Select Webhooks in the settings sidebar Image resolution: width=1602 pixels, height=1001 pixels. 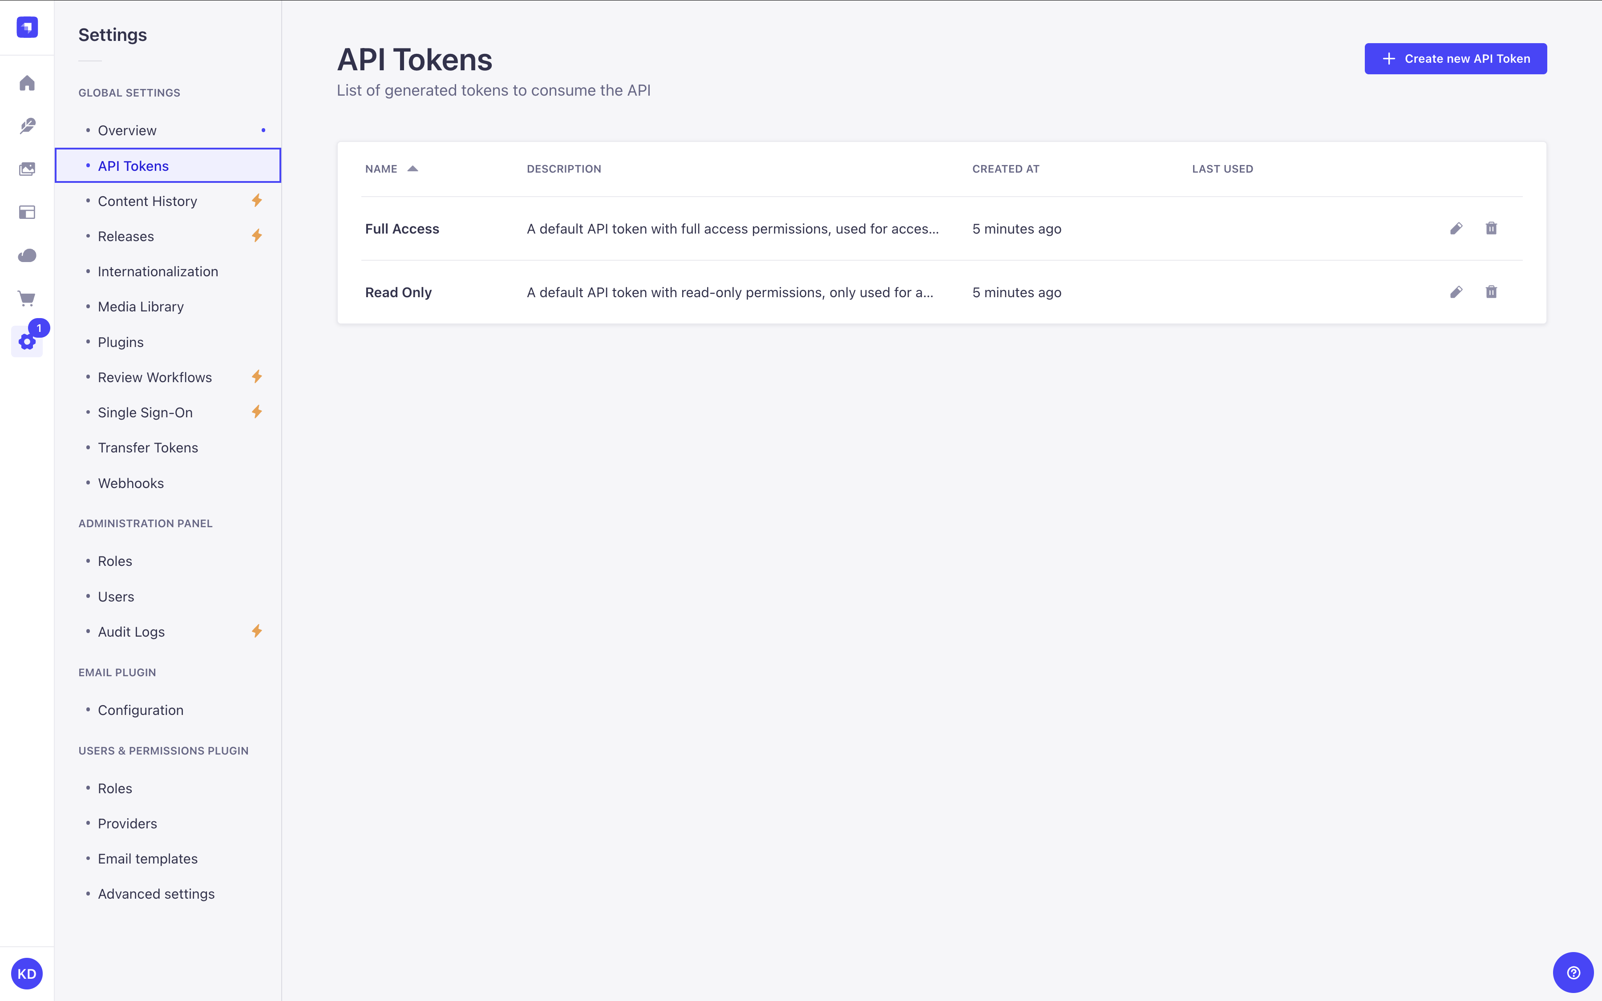click(x=130, y=483)
